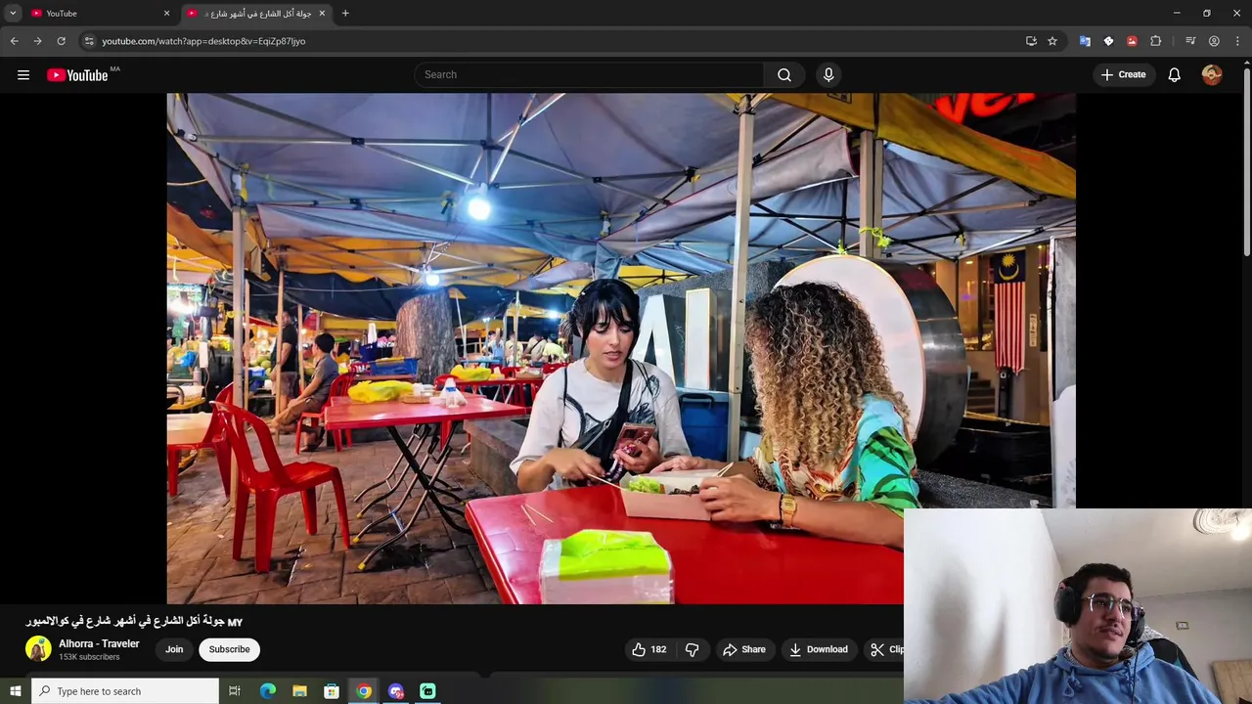Open Chrome three-dot menu
Screen dimensions: 1252x704
click(x=1237, y=41)
